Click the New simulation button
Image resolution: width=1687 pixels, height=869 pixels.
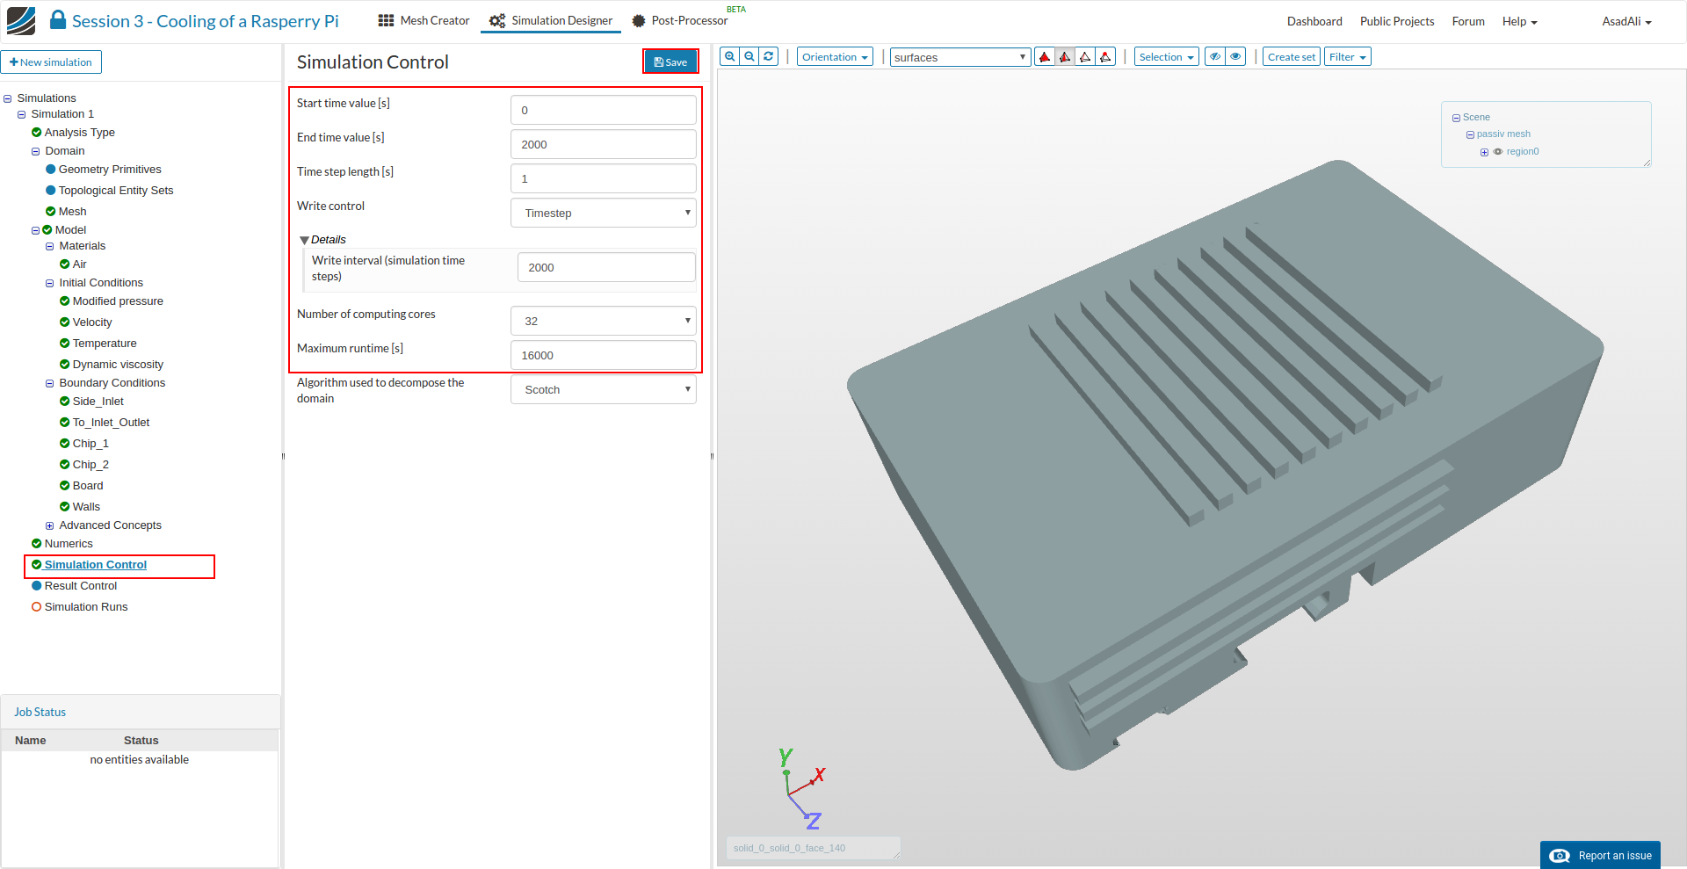click(x=51, y=62)
